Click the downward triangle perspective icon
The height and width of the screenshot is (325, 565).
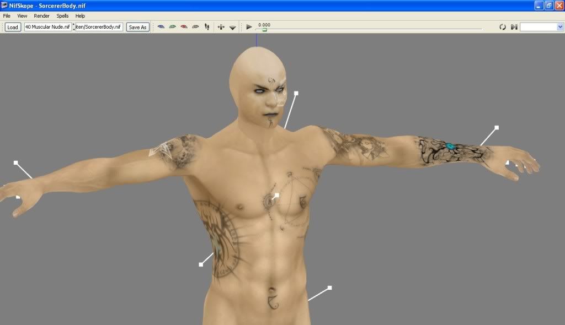233,27
